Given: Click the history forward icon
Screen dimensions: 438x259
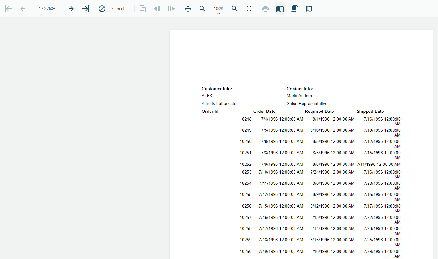Looking at the screenshot, I should (171, 9).
